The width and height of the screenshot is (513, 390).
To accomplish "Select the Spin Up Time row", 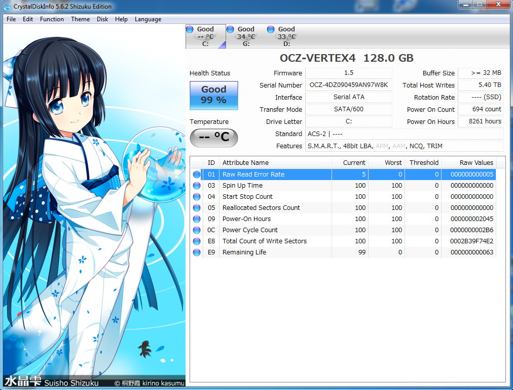I will (343, 186).
